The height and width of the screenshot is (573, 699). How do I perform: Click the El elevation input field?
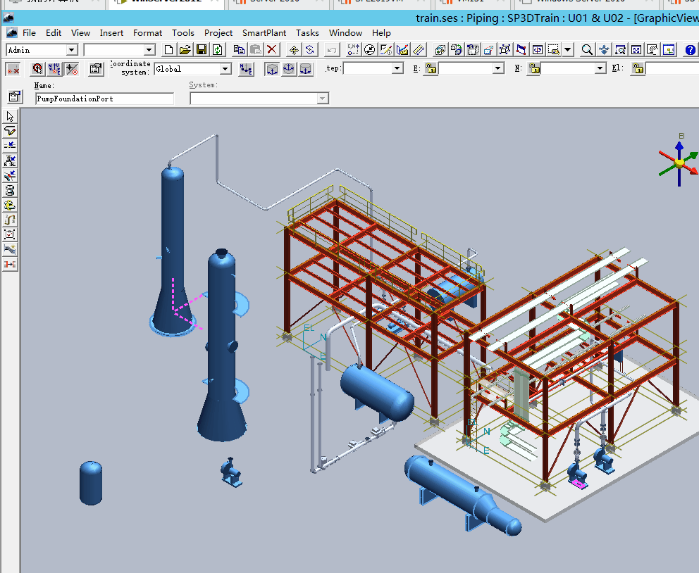[672, 68]
